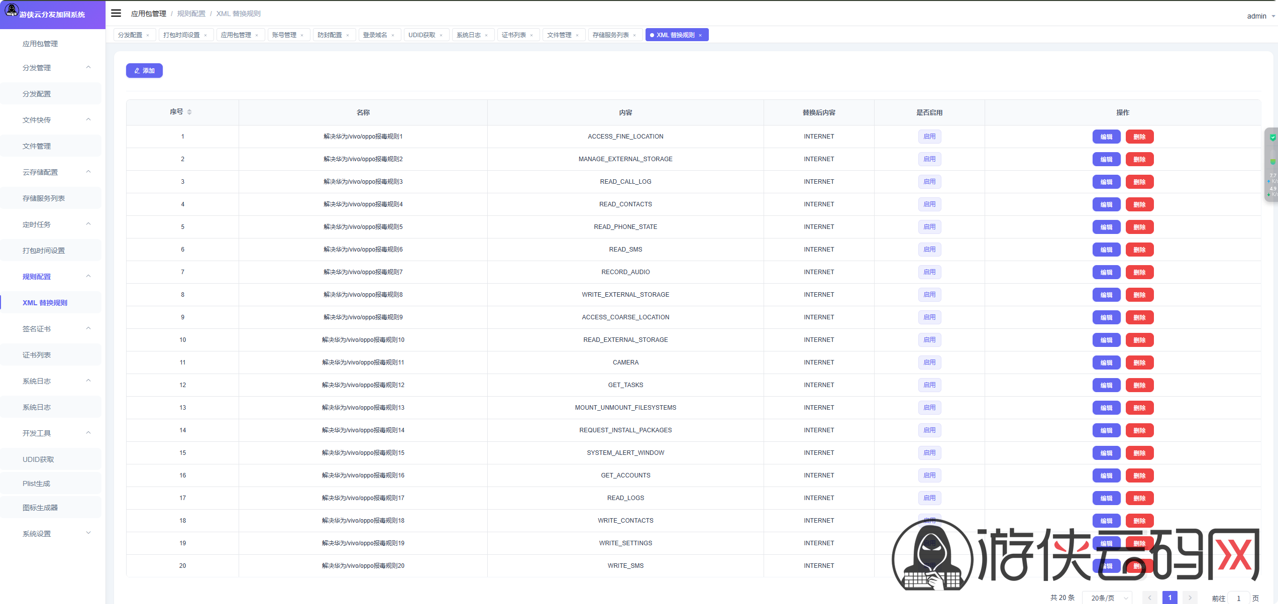Image resolution: width=1278 pixels, height=604 pixels.
Task: Close the 分发配置 tab via x icon
Action: (148, 35)
